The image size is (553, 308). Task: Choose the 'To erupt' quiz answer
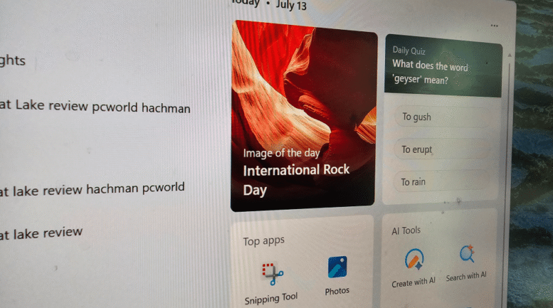(442, 150)
